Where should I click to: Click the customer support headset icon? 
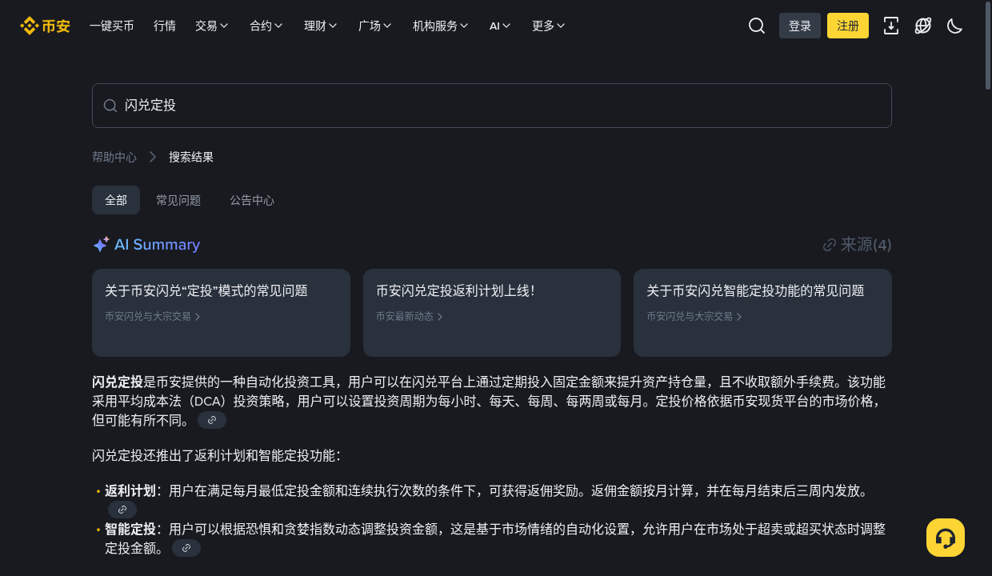[946, 538]
